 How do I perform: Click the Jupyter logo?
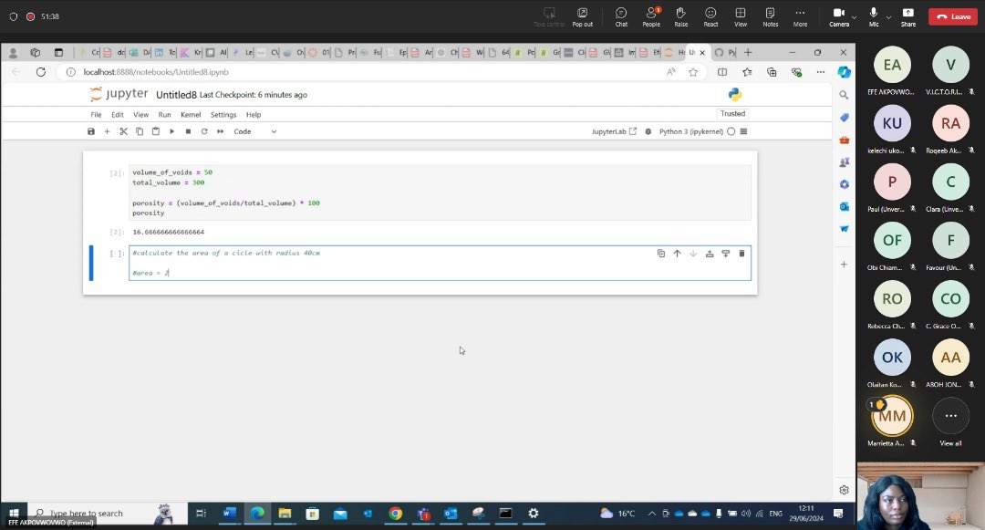[119, 94]
